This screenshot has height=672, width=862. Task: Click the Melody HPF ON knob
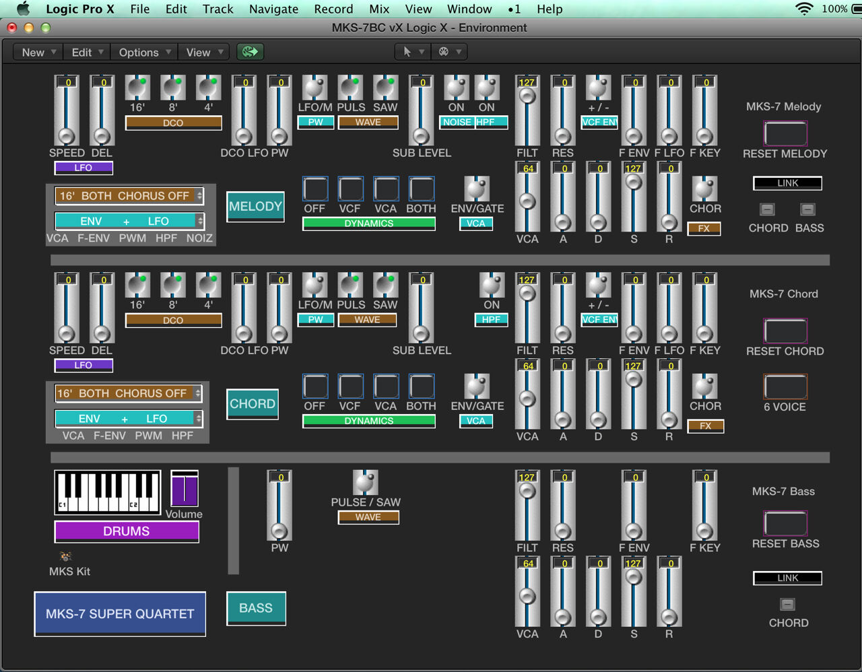(487, 88)
